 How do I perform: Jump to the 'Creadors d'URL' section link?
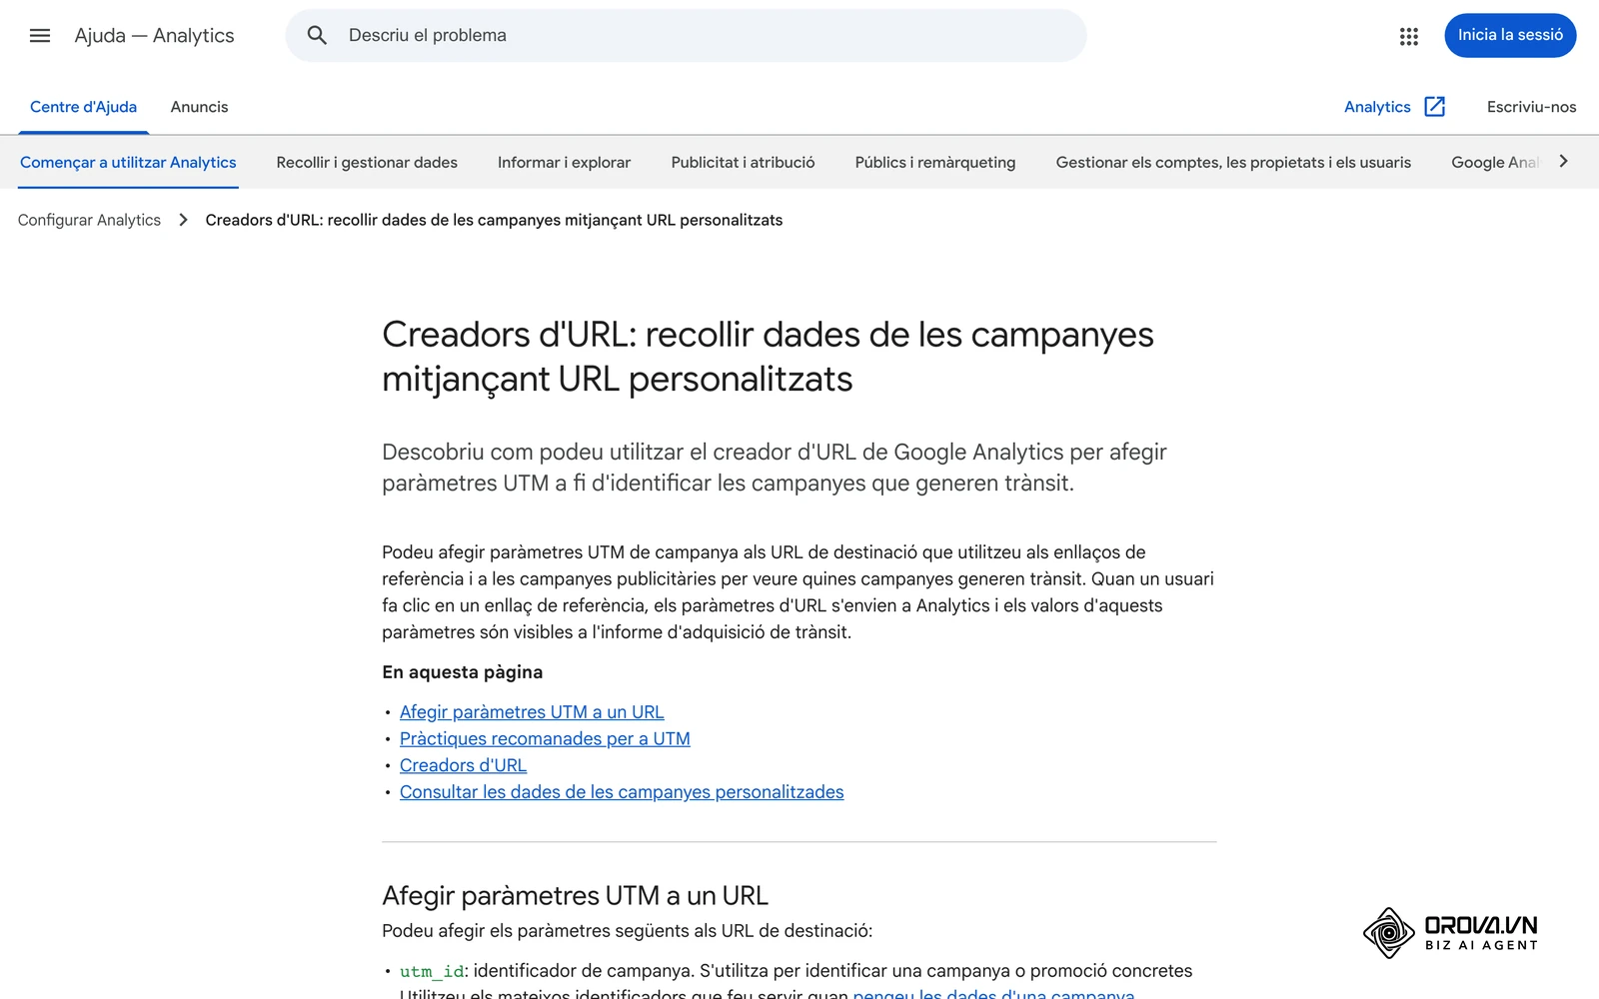click(463, 765)
